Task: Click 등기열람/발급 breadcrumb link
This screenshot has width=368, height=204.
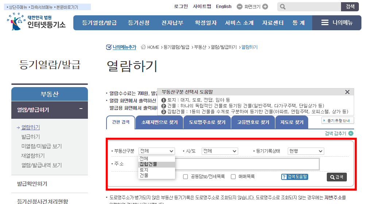Action: tap(176, 47)
